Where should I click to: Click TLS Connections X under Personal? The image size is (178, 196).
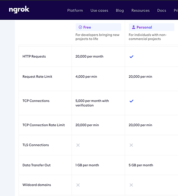point(131,145)
